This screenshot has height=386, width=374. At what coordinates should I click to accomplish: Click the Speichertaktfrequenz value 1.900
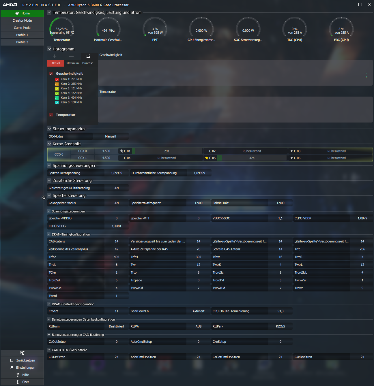click(x=199, y=203)
